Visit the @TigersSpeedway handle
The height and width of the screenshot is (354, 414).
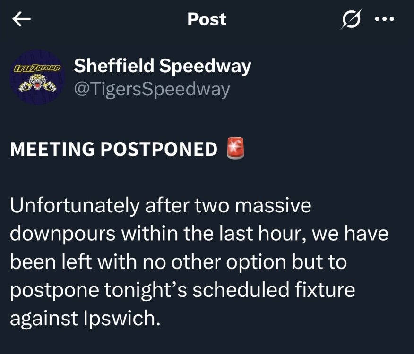pos(152,90)
